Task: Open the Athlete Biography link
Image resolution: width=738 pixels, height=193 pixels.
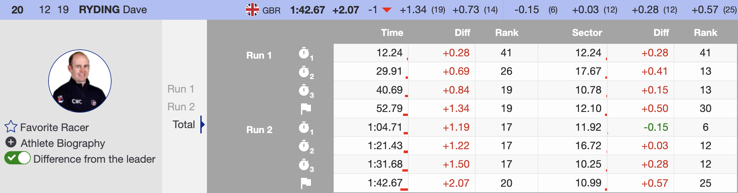Action: tap(63, 143)
